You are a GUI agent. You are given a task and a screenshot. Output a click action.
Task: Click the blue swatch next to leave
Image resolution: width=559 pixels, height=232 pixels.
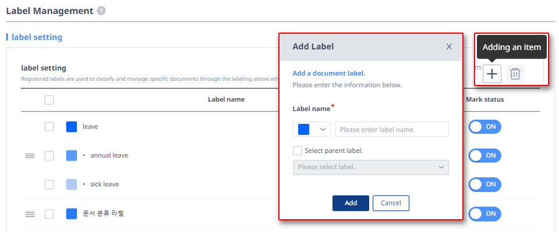(x=72, y=127)
